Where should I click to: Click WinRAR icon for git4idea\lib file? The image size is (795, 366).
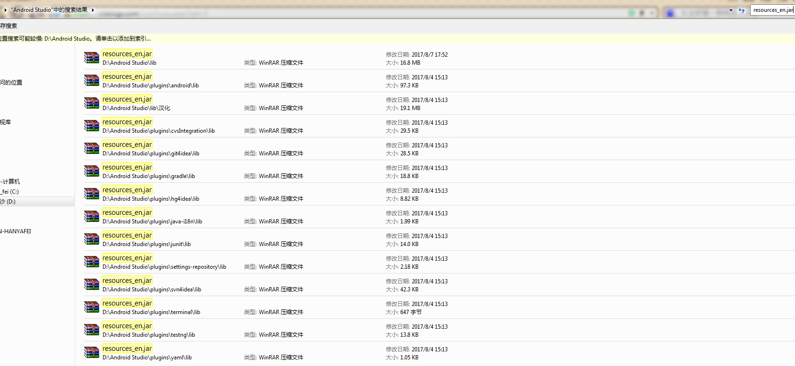[x=92, y=148]
